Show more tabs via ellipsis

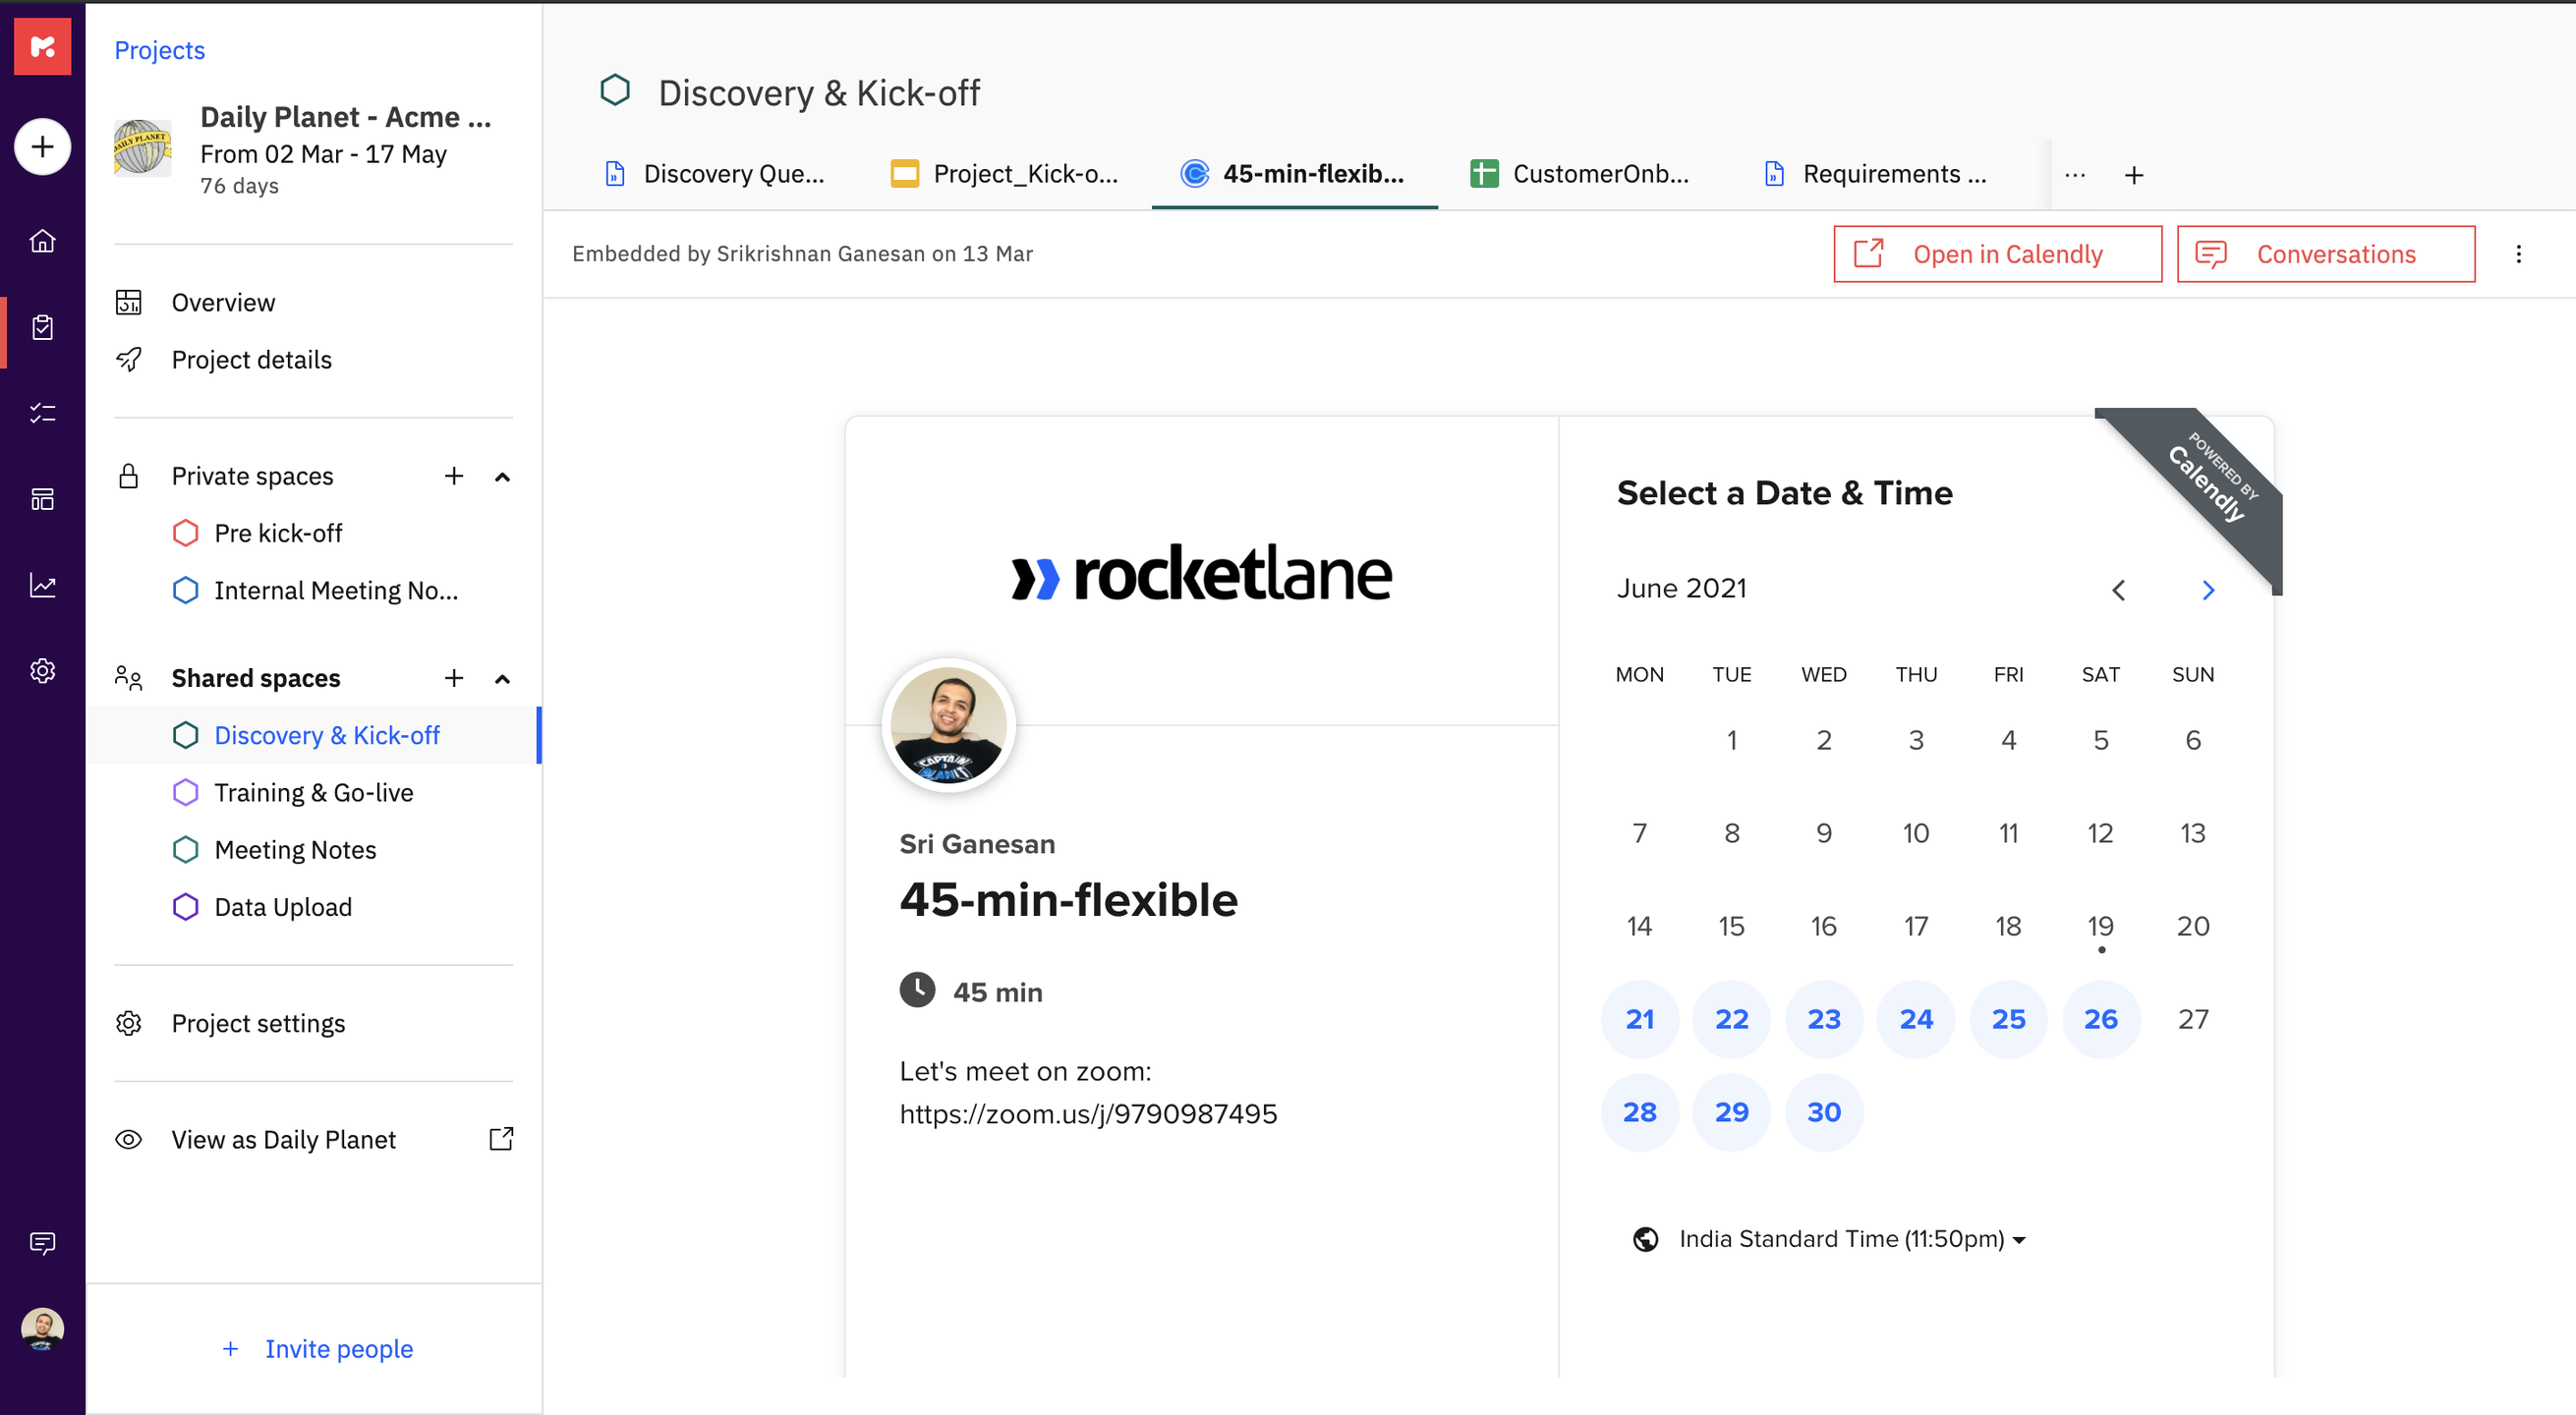click(x=2075, y=175)
